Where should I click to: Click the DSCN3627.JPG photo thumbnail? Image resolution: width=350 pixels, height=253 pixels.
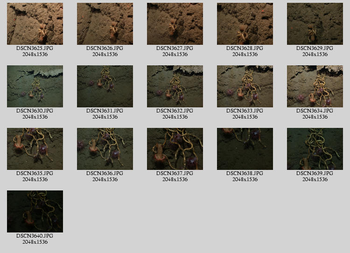tap(175, 24)
